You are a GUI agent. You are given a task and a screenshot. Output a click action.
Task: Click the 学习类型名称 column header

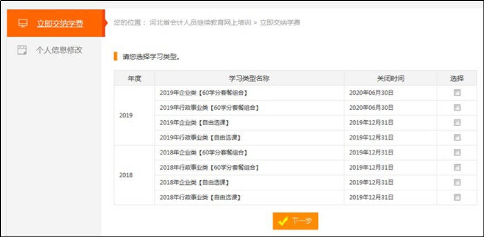[249, 78]
